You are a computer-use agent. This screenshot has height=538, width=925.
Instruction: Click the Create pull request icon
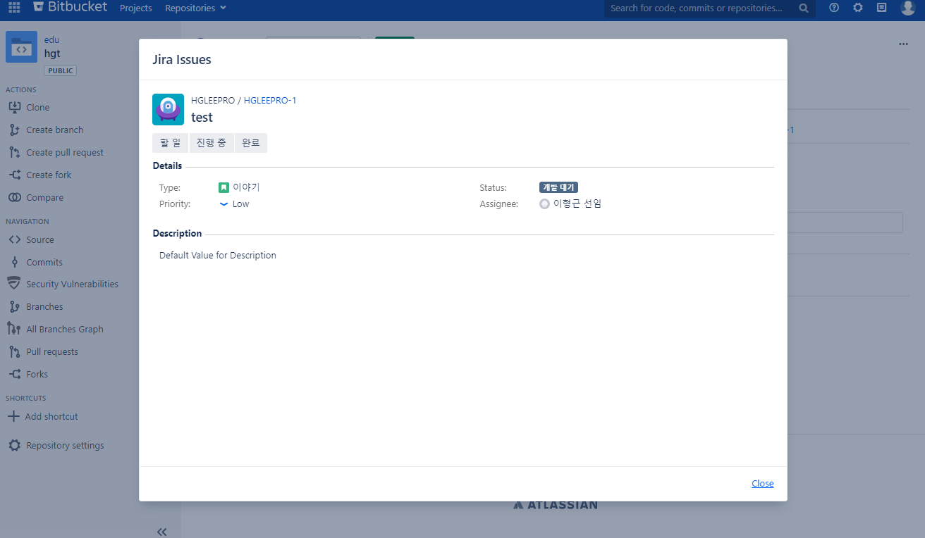click(x=14, y=152)
